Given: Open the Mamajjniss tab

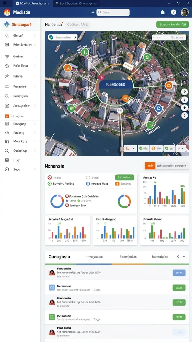Looking at the screenshot, I should point(160,257).
